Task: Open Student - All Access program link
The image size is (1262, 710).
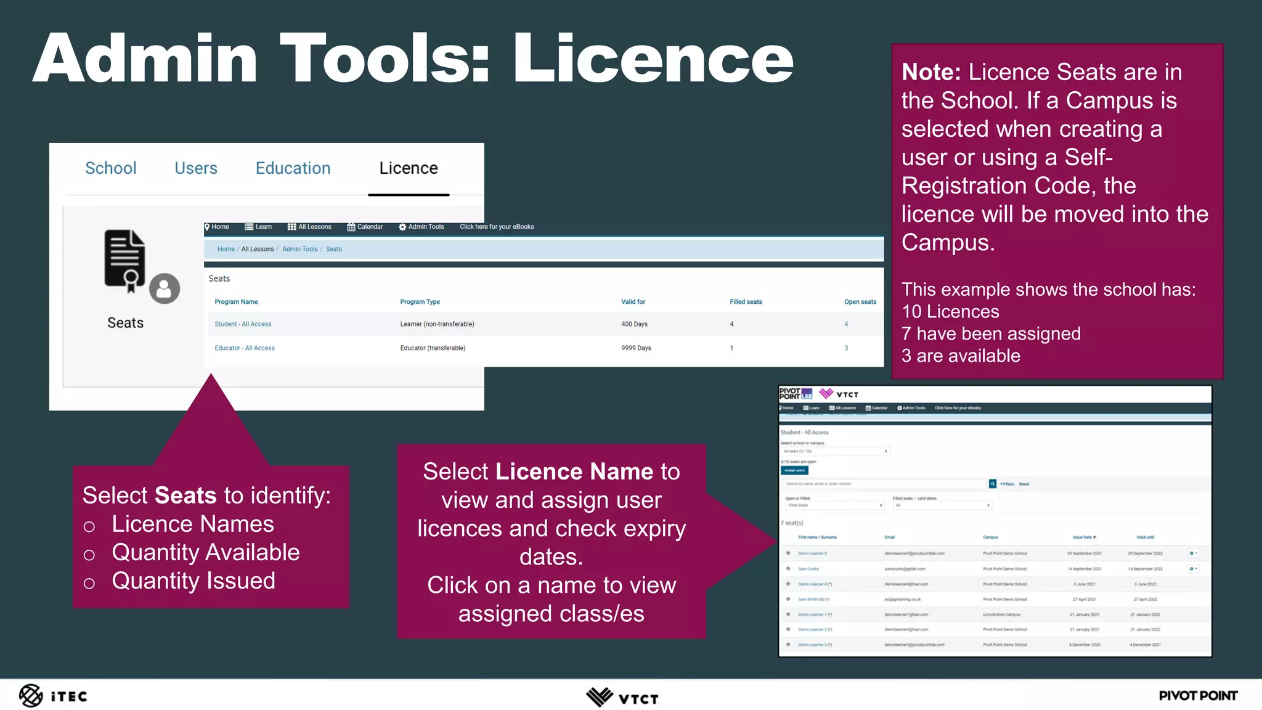Action: tap(243, 324)
